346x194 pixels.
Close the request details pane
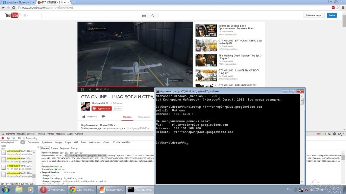(39, 148)
